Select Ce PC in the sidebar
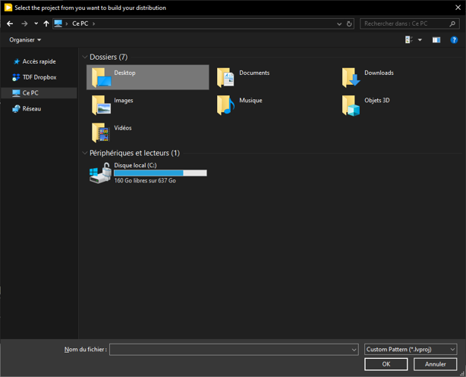Image resolution: width=466 pixels, height=377 pixels. (x=39, y=93)
